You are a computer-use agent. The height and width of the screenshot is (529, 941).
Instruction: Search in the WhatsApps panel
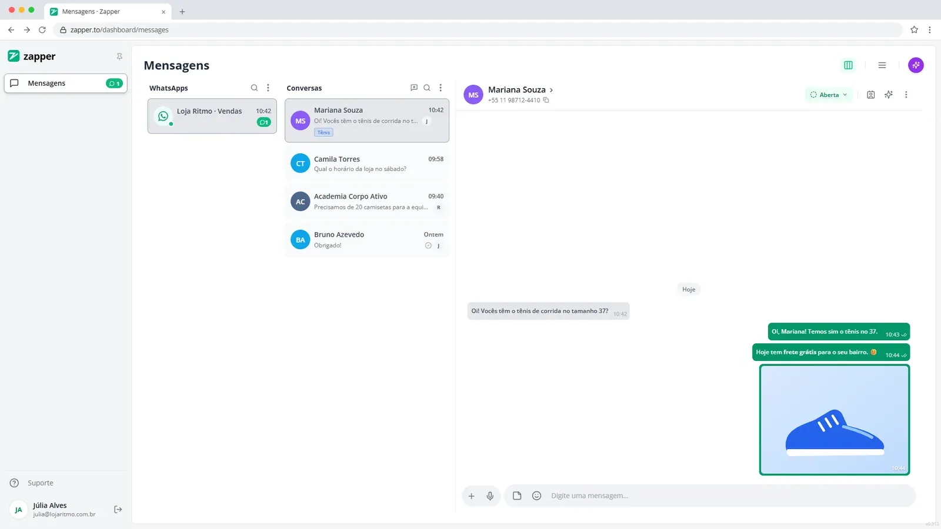click(254, 88)
